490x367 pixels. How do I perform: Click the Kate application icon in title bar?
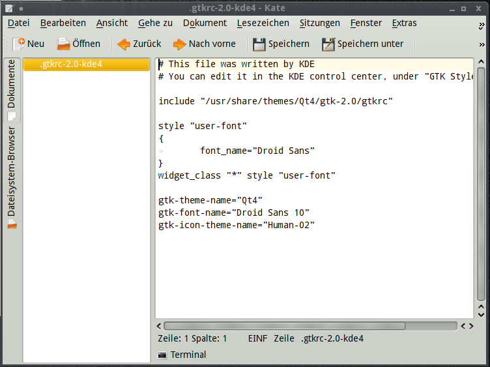point(10,8)
